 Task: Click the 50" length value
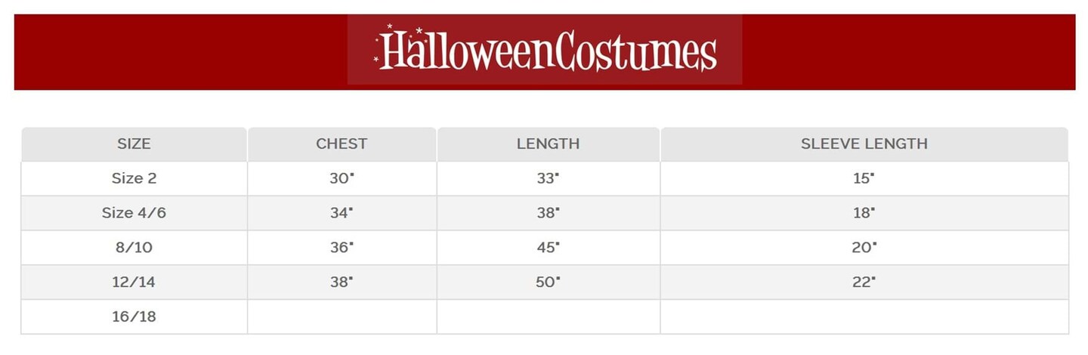tap(548, 282)
